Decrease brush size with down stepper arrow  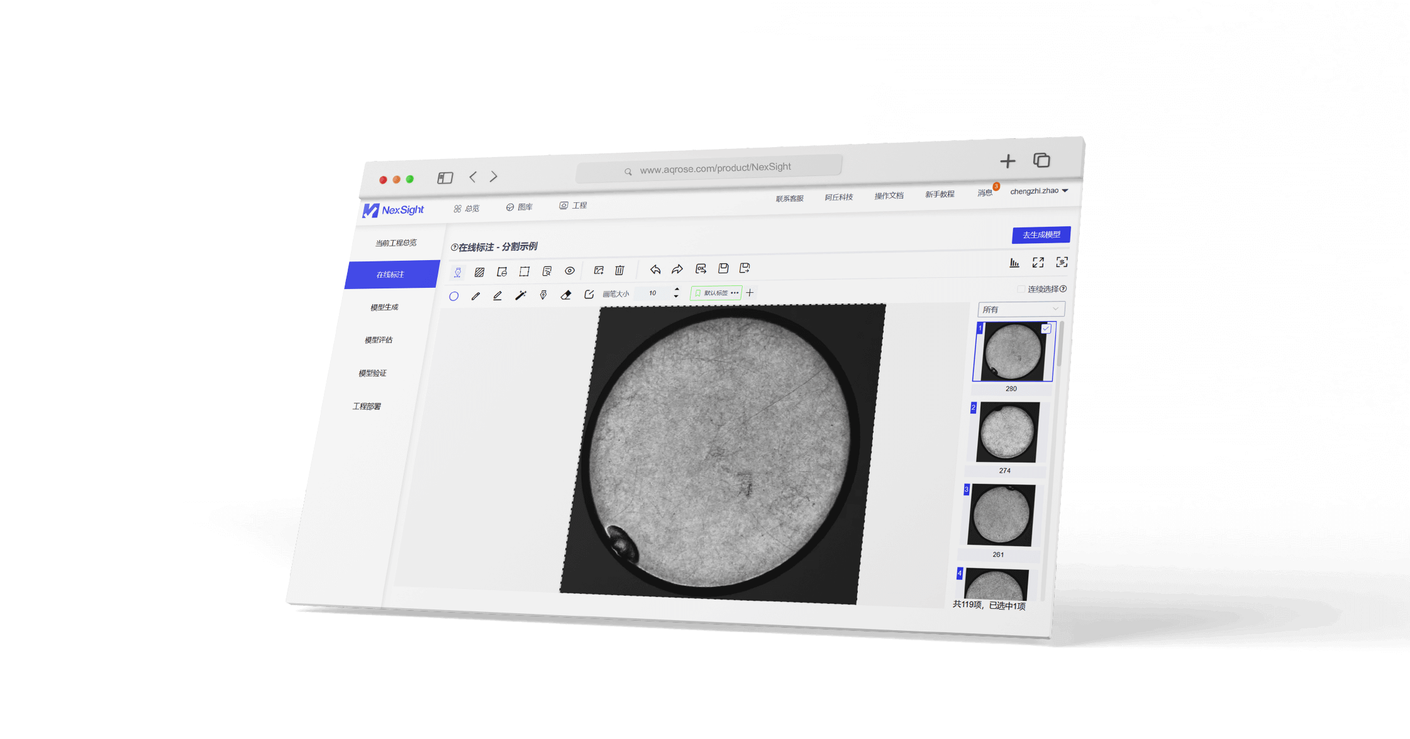676,296
